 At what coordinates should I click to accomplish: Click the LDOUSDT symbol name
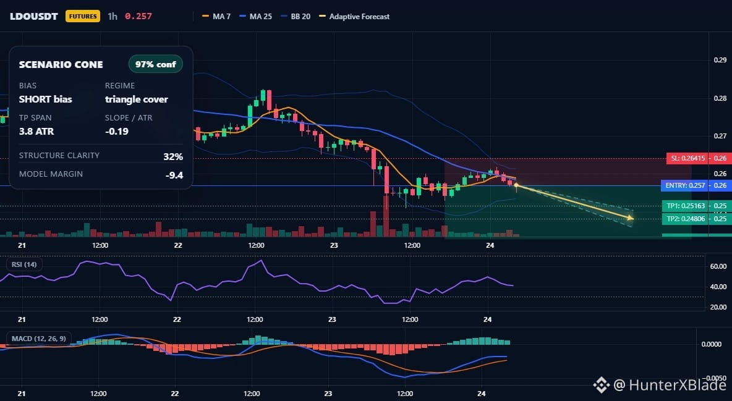[34, 16]
